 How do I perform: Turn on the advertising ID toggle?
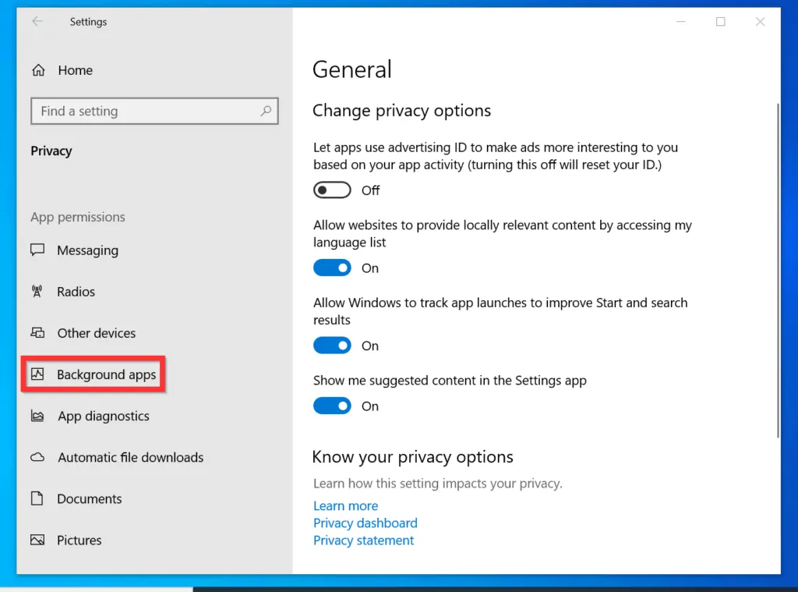coord(332,190)
